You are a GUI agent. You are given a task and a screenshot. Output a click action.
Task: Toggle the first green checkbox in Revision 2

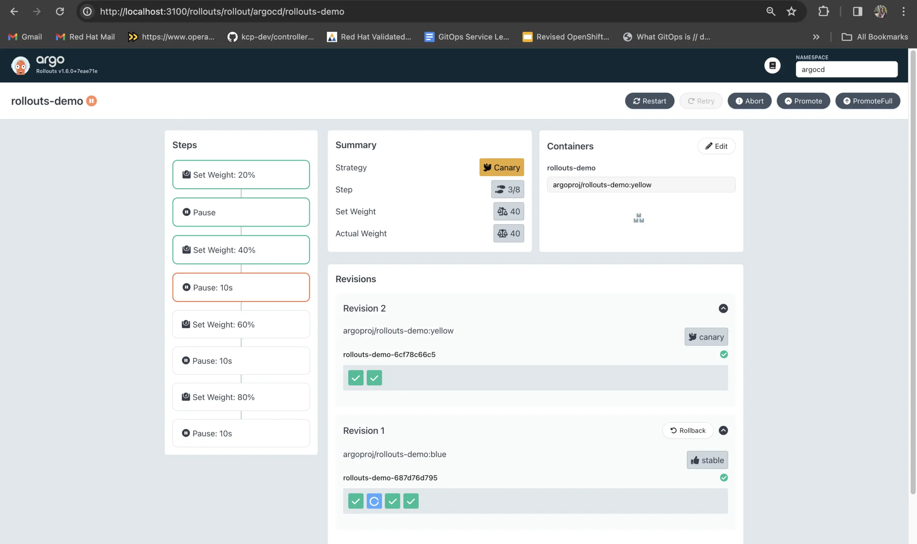(356, 377)
